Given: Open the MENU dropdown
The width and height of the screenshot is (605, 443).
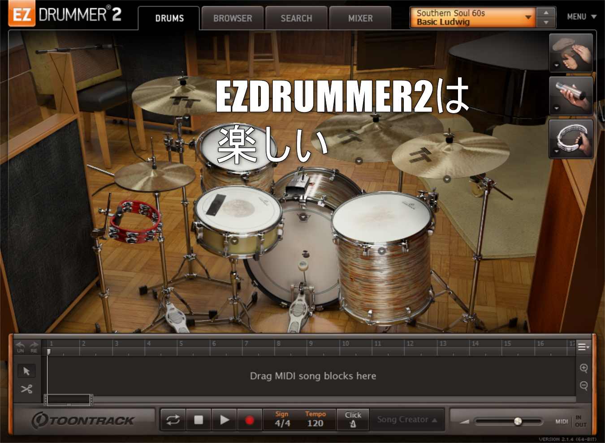Looking at the screenshot, I should [x=581, y=17].
